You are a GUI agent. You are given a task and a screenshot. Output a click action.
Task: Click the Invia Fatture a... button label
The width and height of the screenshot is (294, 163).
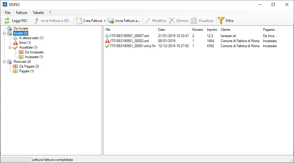[x=128, y=21]
